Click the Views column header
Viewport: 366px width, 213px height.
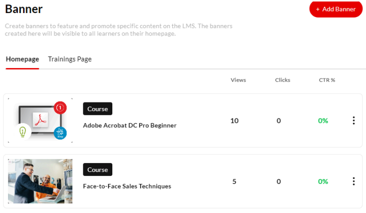pyautogui.click(x=238, y=80)
